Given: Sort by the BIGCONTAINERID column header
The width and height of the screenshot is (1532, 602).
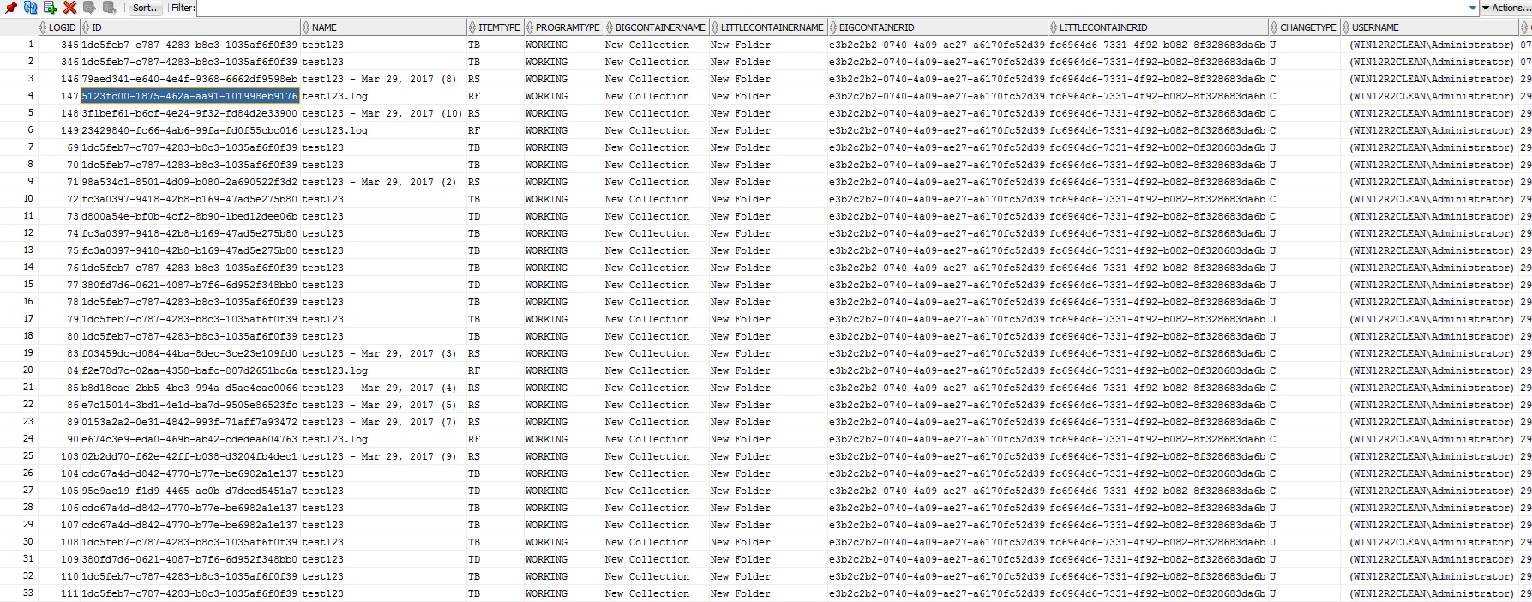Looking at the screenshot, I should pos(938,27).
